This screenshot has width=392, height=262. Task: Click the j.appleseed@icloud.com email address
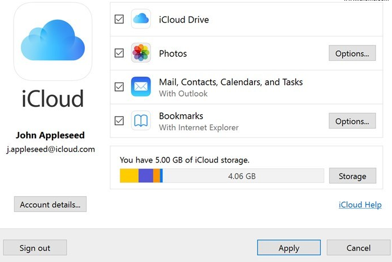(x=51, y=149)
